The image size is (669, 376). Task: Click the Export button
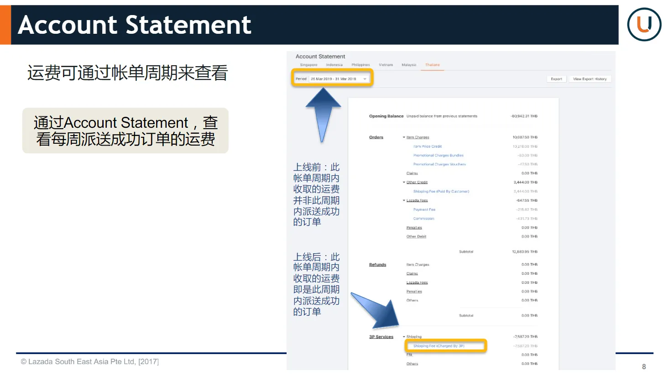click(556, 78)
